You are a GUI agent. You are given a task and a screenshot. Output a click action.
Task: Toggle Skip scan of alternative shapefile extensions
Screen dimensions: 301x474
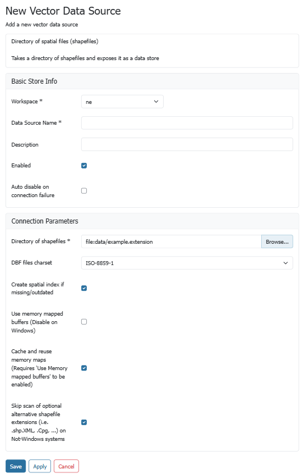point(84,422)
